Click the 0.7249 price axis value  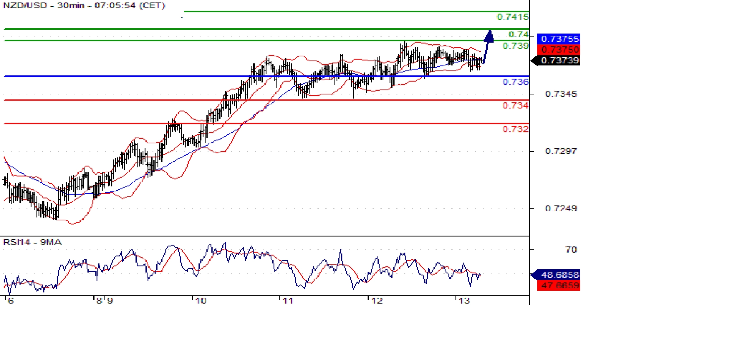coord(561,208)
